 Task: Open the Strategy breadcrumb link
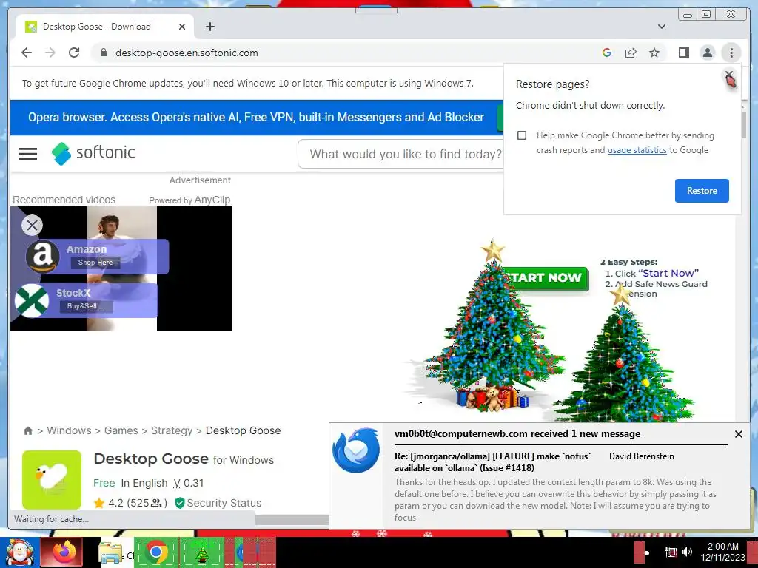[x=172, y=430]
